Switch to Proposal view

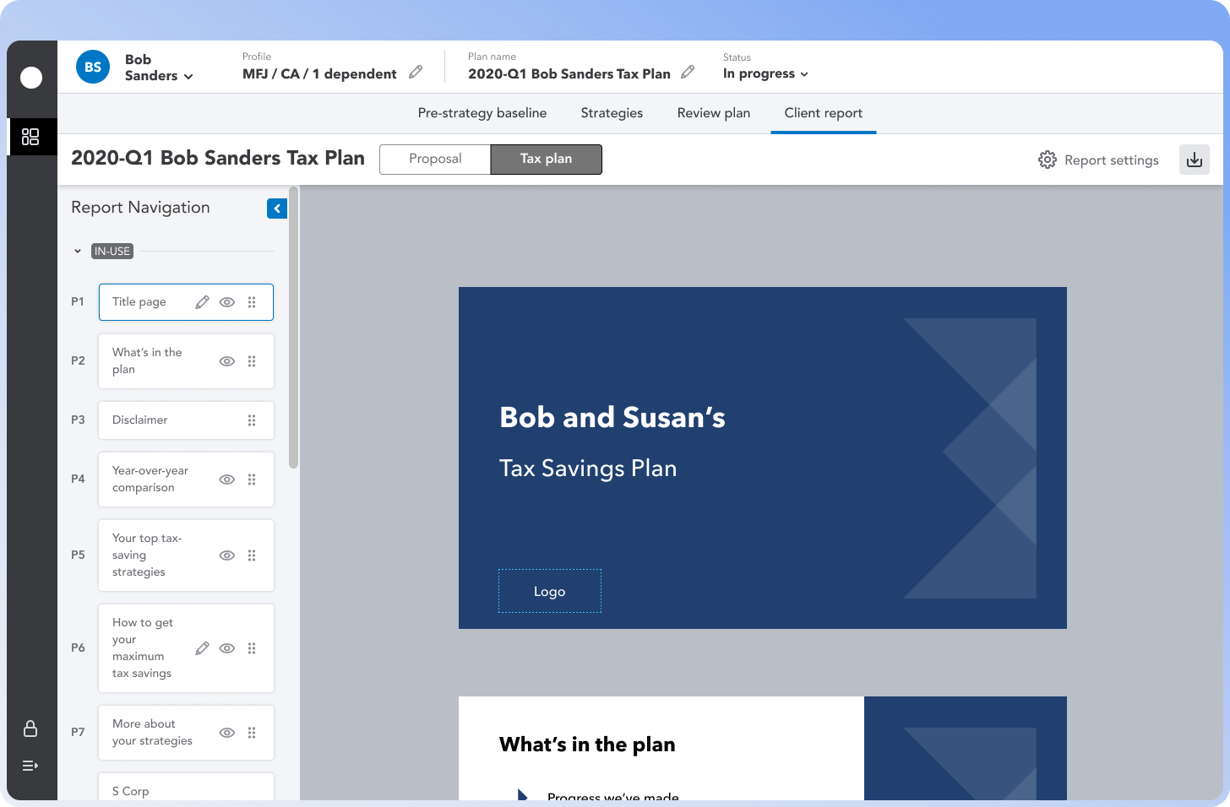[x=435, y=159]
